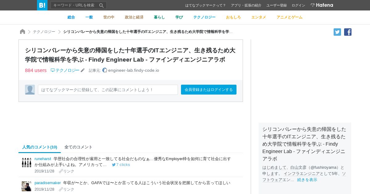Open the はてなブックマークって？ link

point(205,5)
